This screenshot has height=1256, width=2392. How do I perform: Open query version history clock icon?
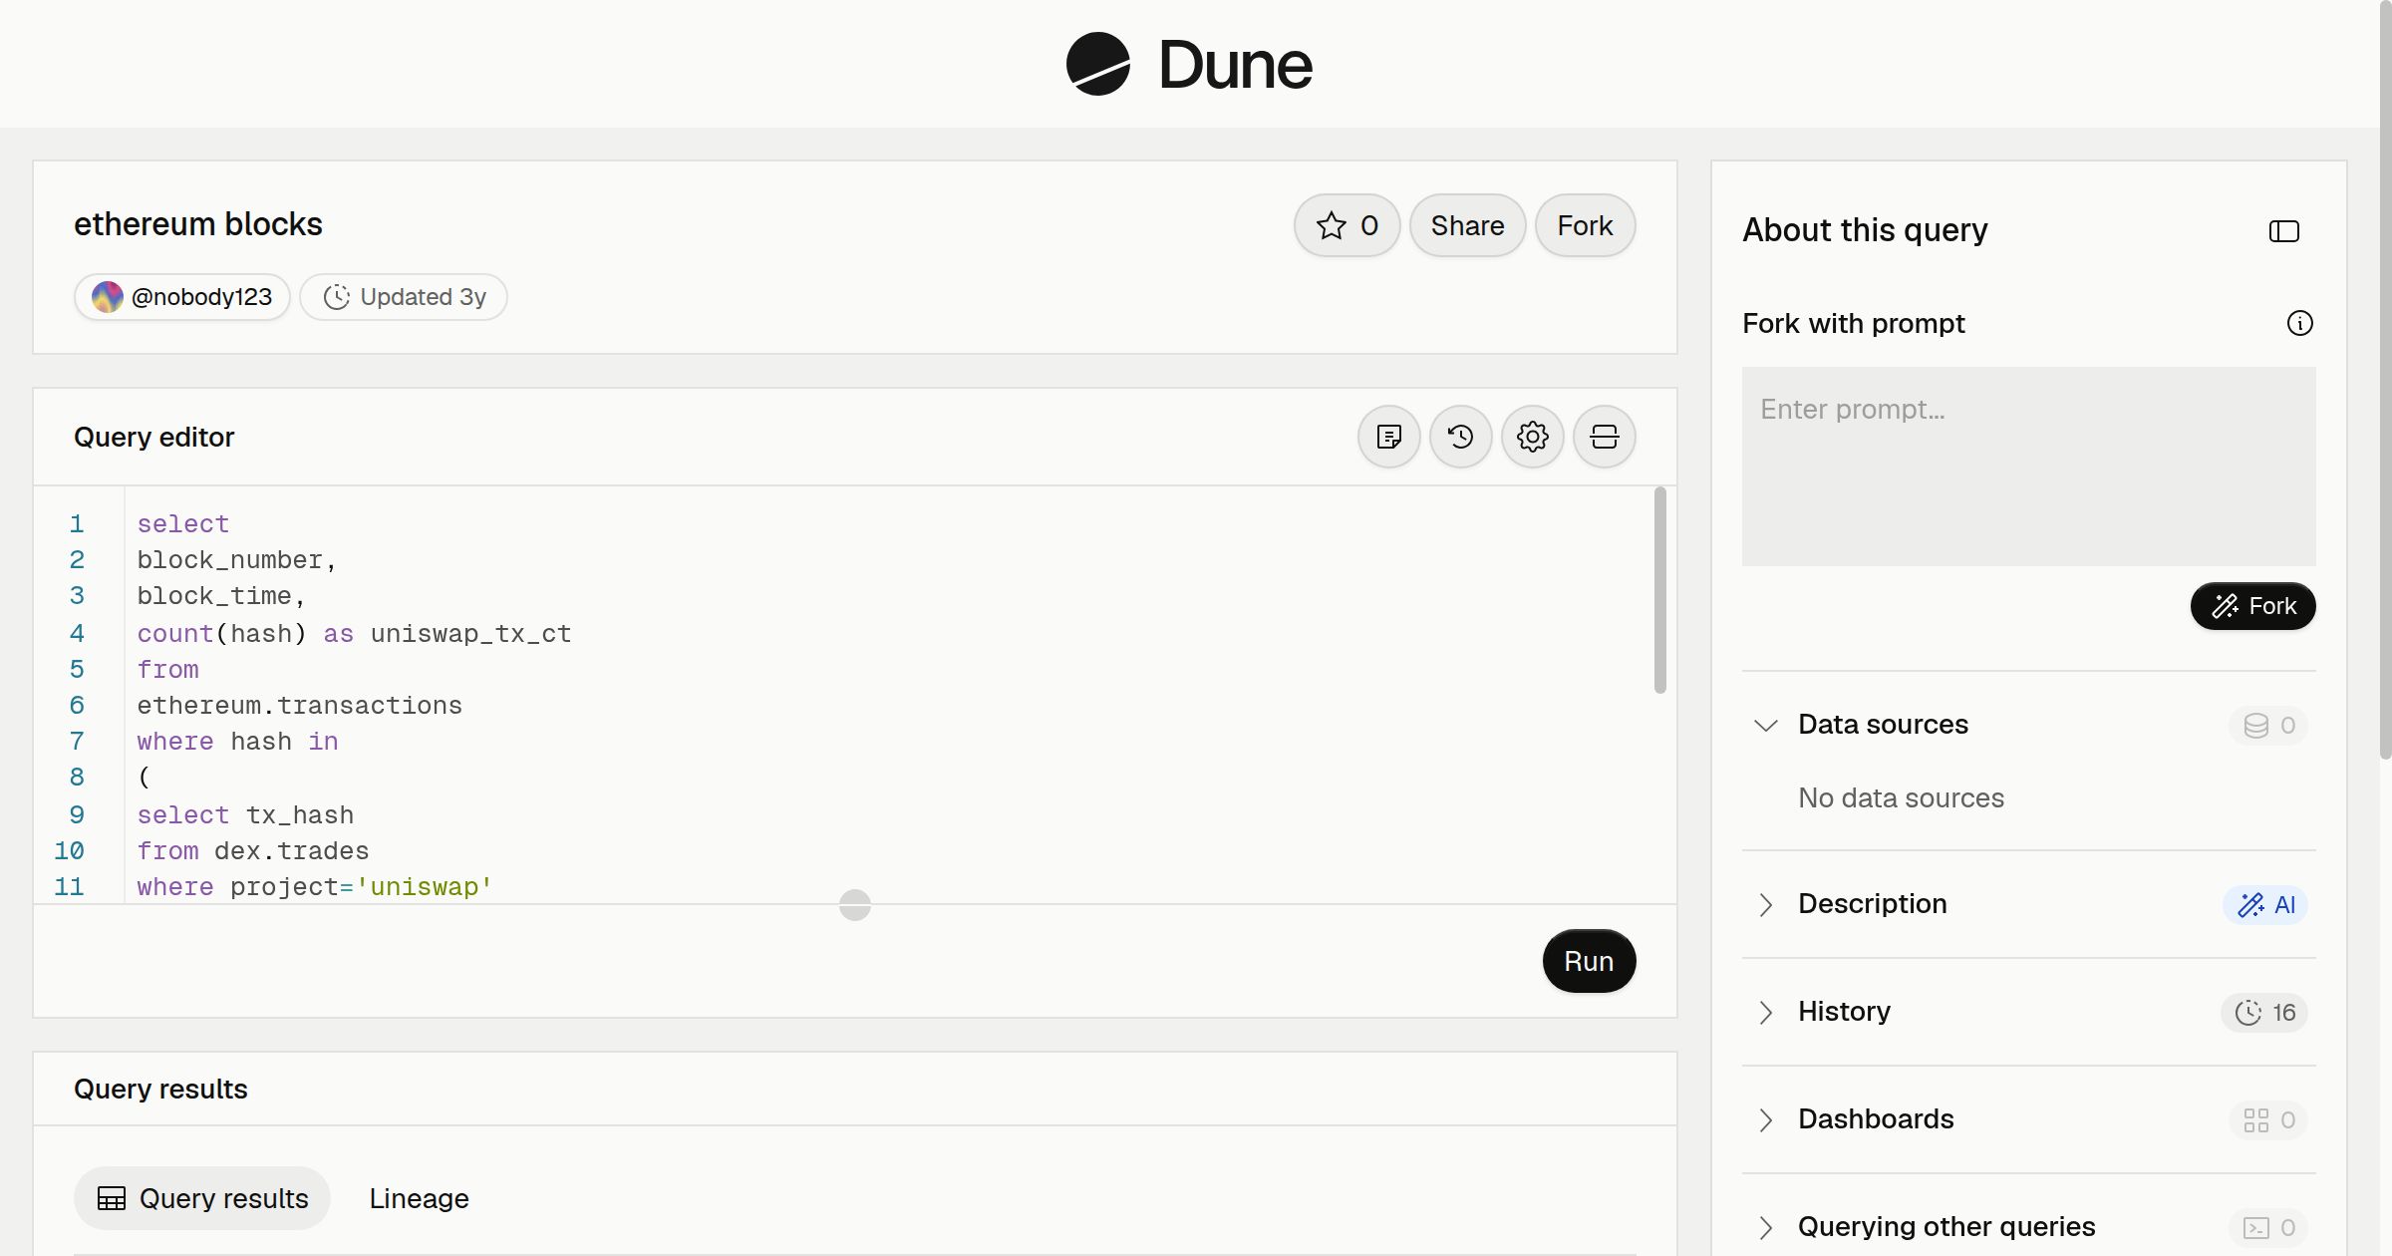coord(1461,437)
